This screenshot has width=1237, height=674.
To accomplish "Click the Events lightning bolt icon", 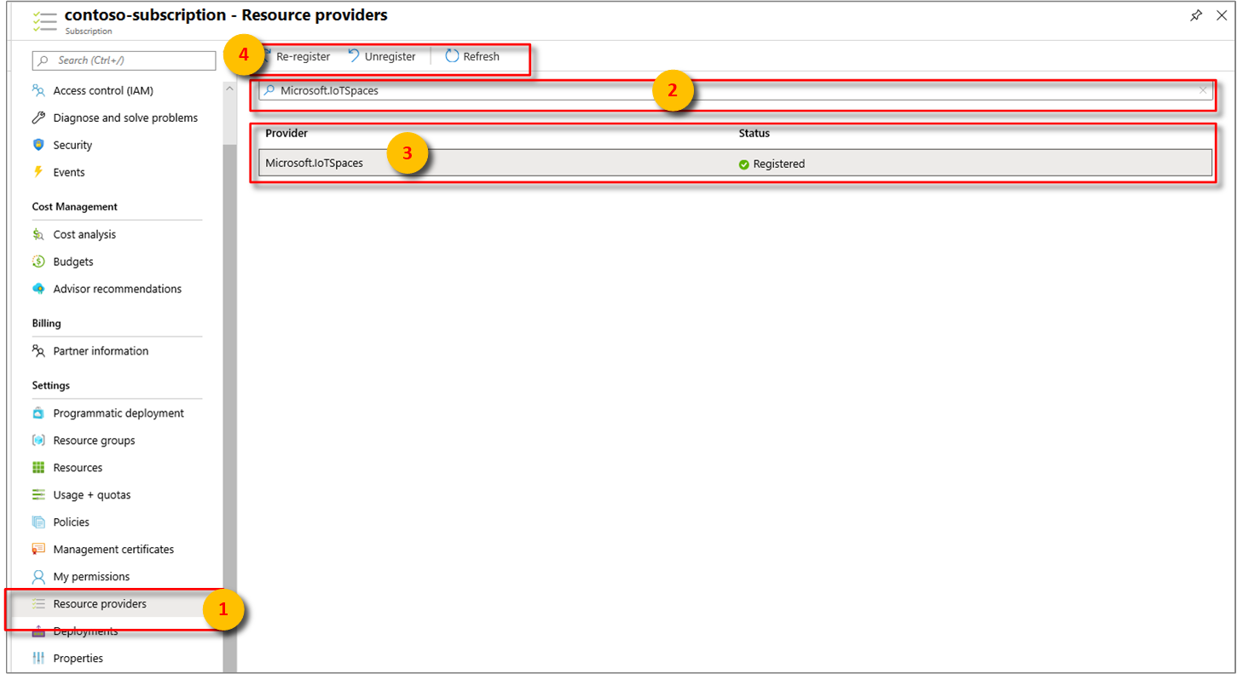I will pos(38,172).
